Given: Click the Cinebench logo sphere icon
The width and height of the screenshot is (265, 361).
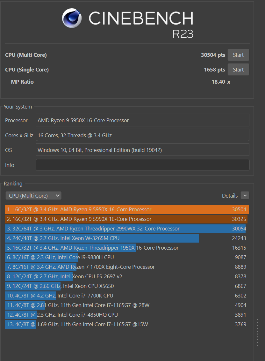Looking at the screenshot, I should tap(72, 18).
